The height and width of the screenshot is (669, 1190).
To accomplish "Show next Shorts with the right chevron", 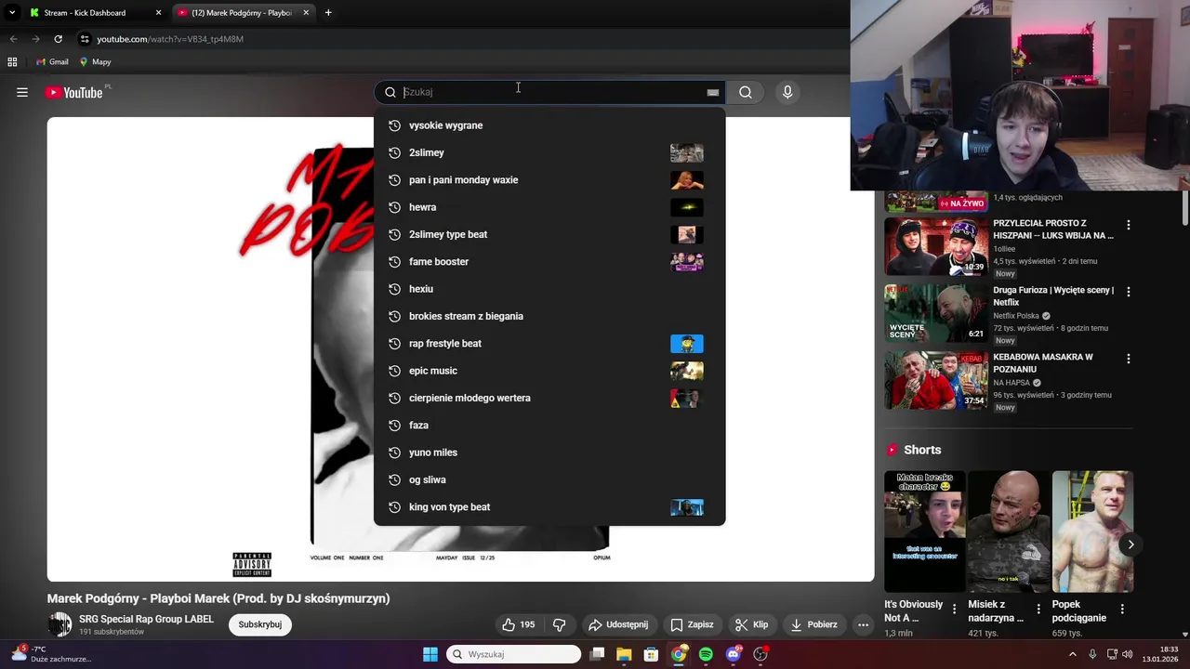I will (x=1130, y=544).
